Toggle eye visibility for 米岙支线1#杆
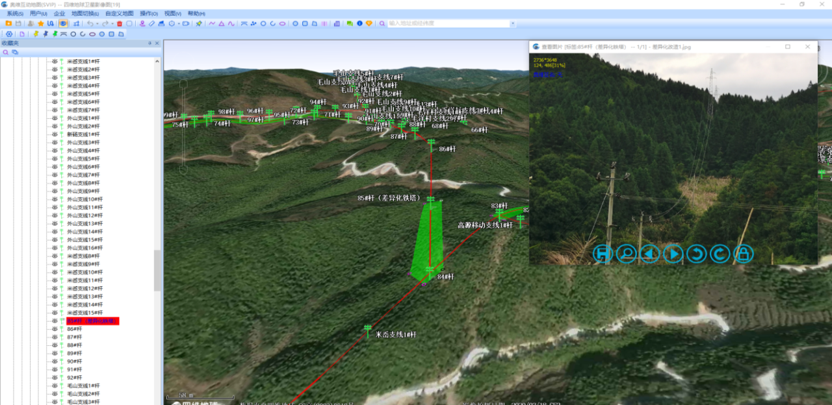This screenshot has height=405, width=832. pyautogui.click(x=55, y=61)
